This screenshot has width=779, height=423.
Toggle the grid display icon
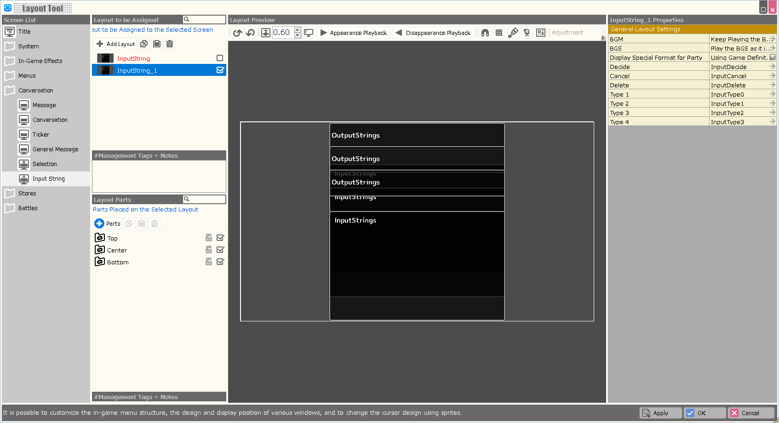point(499,33)
